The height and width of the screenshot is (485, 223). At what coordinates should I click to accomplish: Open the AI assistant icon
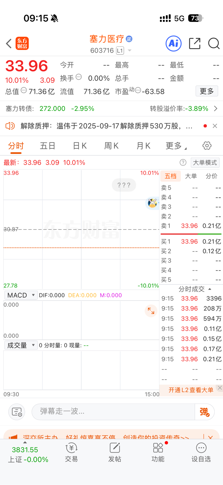click(x=174, y=44)
